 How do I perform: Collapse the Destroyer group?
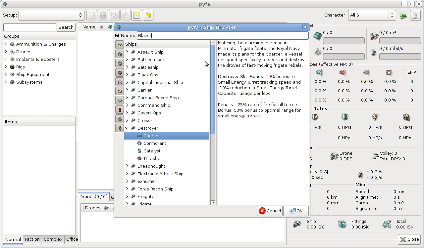tap(127, 128)
